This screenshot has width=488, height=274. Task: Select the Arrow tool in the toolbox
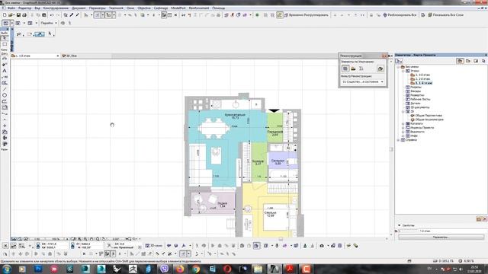tap(5, 38)
